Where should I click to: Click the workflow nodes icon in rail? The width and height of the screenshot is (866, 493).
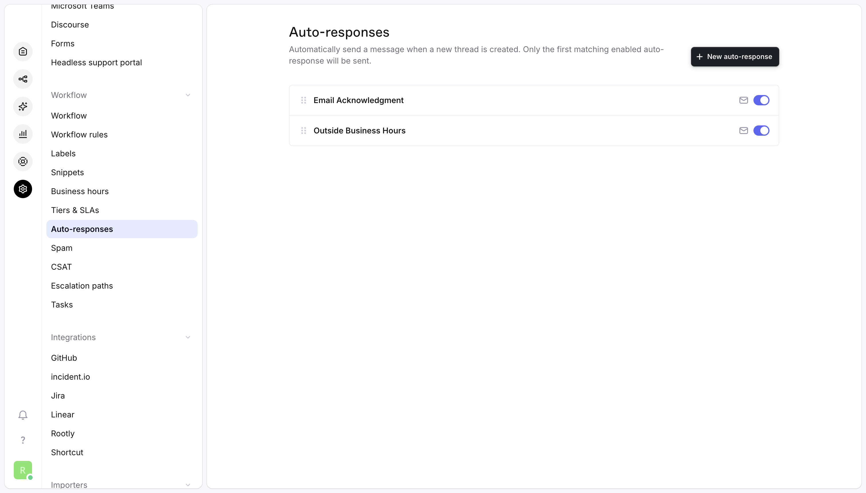(23, 79)
